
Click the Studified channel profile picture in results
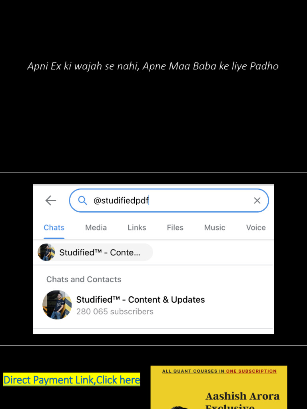click(x=57, y=305)
